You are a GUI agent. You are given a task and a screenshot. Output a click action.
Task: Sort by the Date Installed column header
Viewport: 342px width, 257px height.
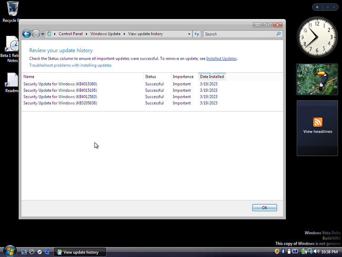click(212, 76)
